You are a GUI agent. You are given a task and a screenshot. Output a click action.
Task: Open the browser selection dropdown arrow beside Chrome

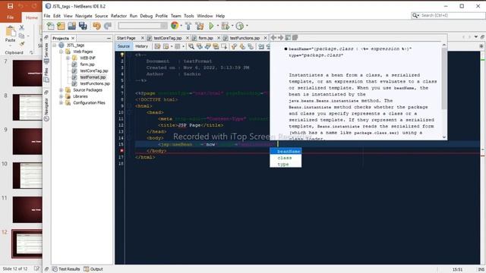pyautogui.click(x=181, y=26)
